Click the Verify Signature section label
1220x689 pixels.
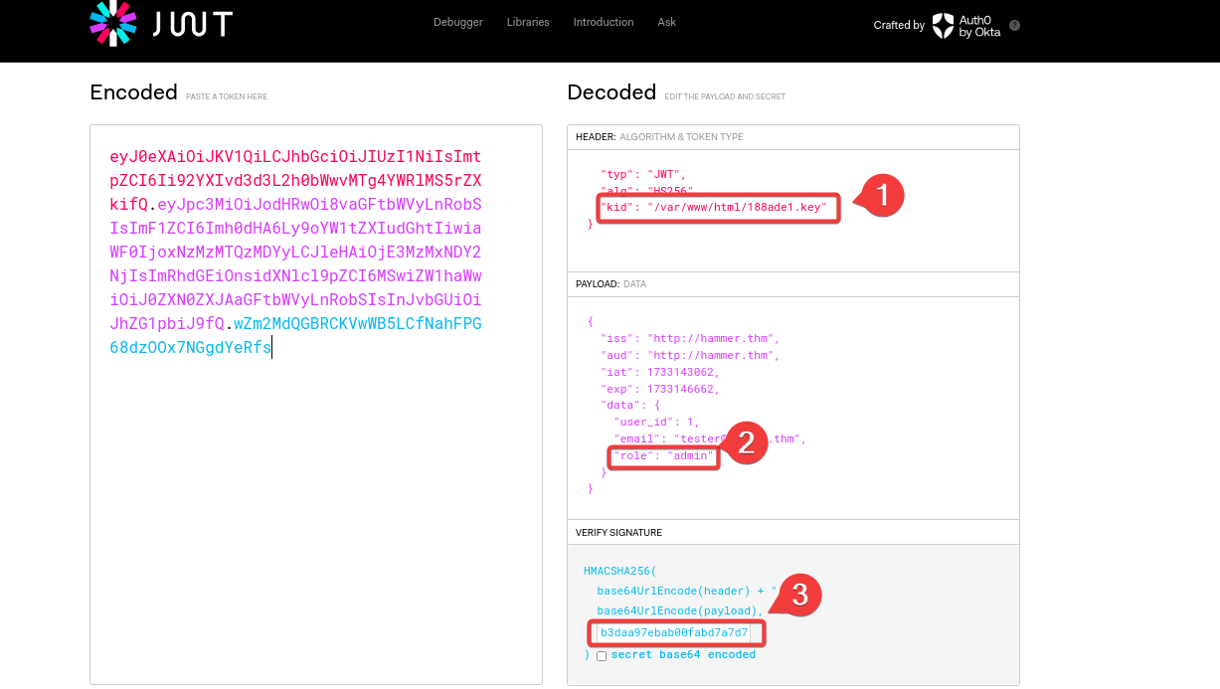pos(618,533)
